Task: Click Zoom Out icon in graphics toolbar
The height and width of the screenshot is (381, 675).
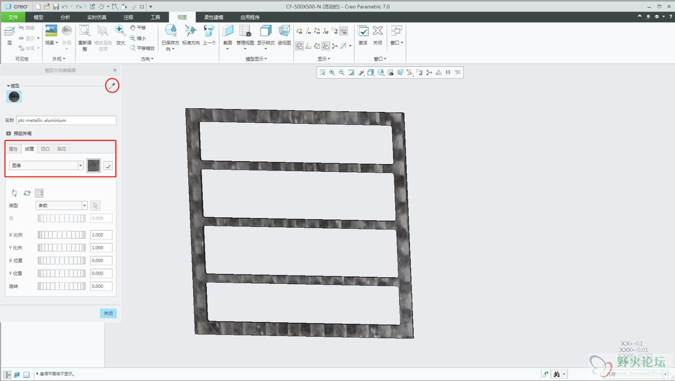Action: click(x=341, y=73)
